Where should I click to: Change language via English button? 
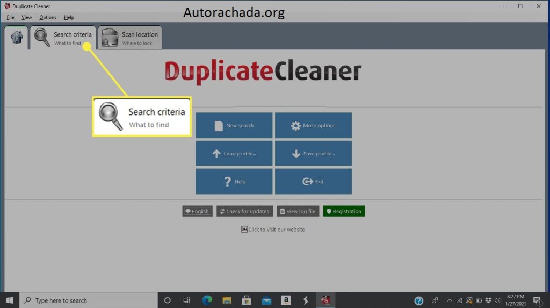pos(197,211)
